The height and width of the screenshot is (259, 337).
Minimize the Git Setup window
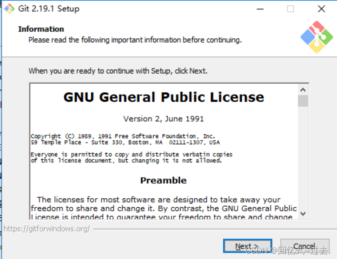pos(260,9)
